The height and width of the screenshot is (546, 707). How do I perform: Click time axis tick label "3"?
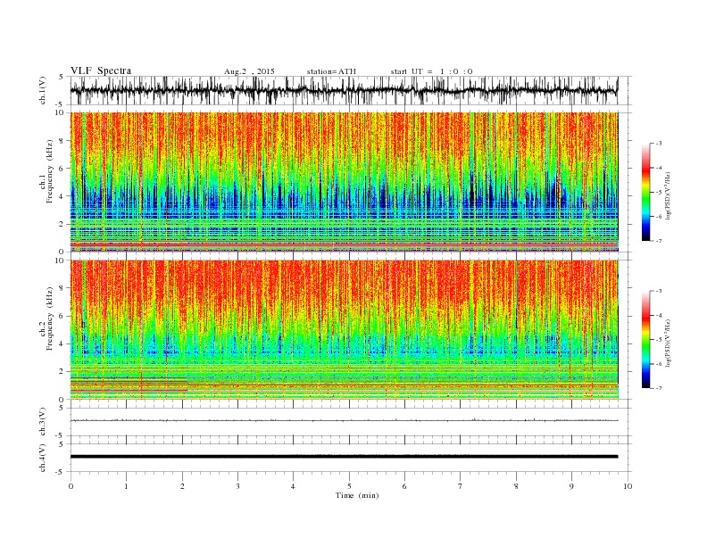237,486
